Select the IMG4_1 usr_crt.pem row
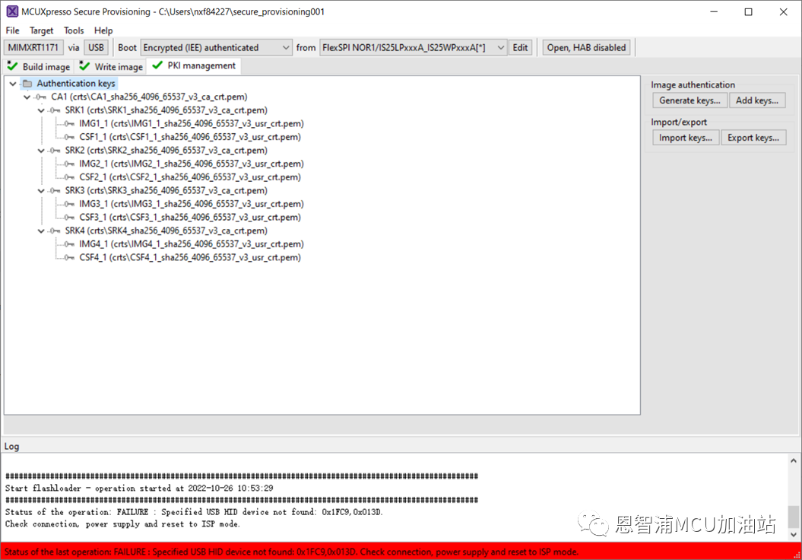The height and width of the screenshot is (560, 802). 192,244
